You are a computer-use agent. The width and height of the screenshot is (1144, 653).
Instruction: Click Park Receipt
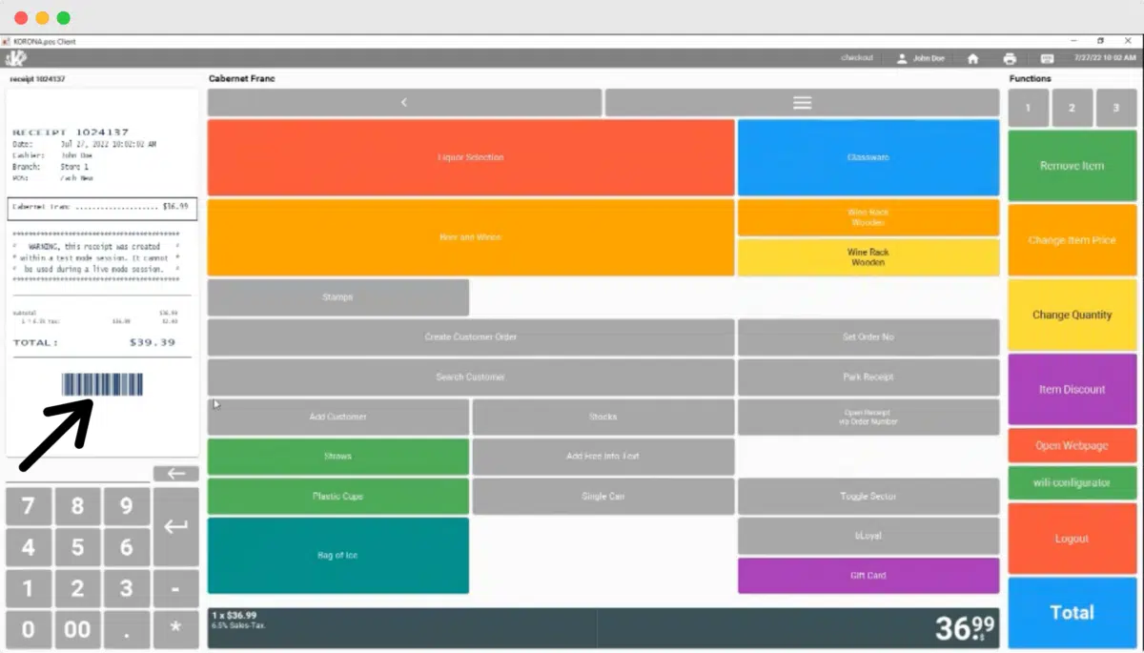pos(868,378)
